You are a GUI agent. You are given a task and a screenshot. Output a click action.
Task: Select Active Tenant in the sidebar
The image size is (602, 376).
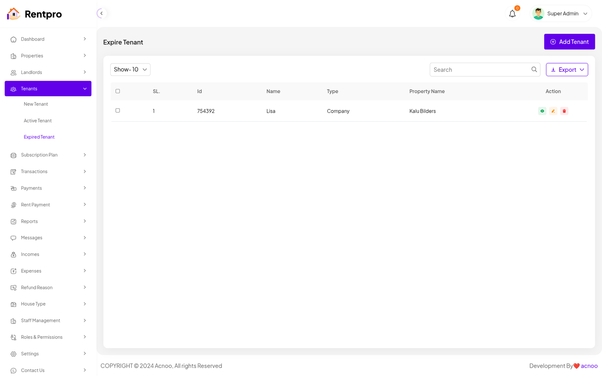coord(38,121)
